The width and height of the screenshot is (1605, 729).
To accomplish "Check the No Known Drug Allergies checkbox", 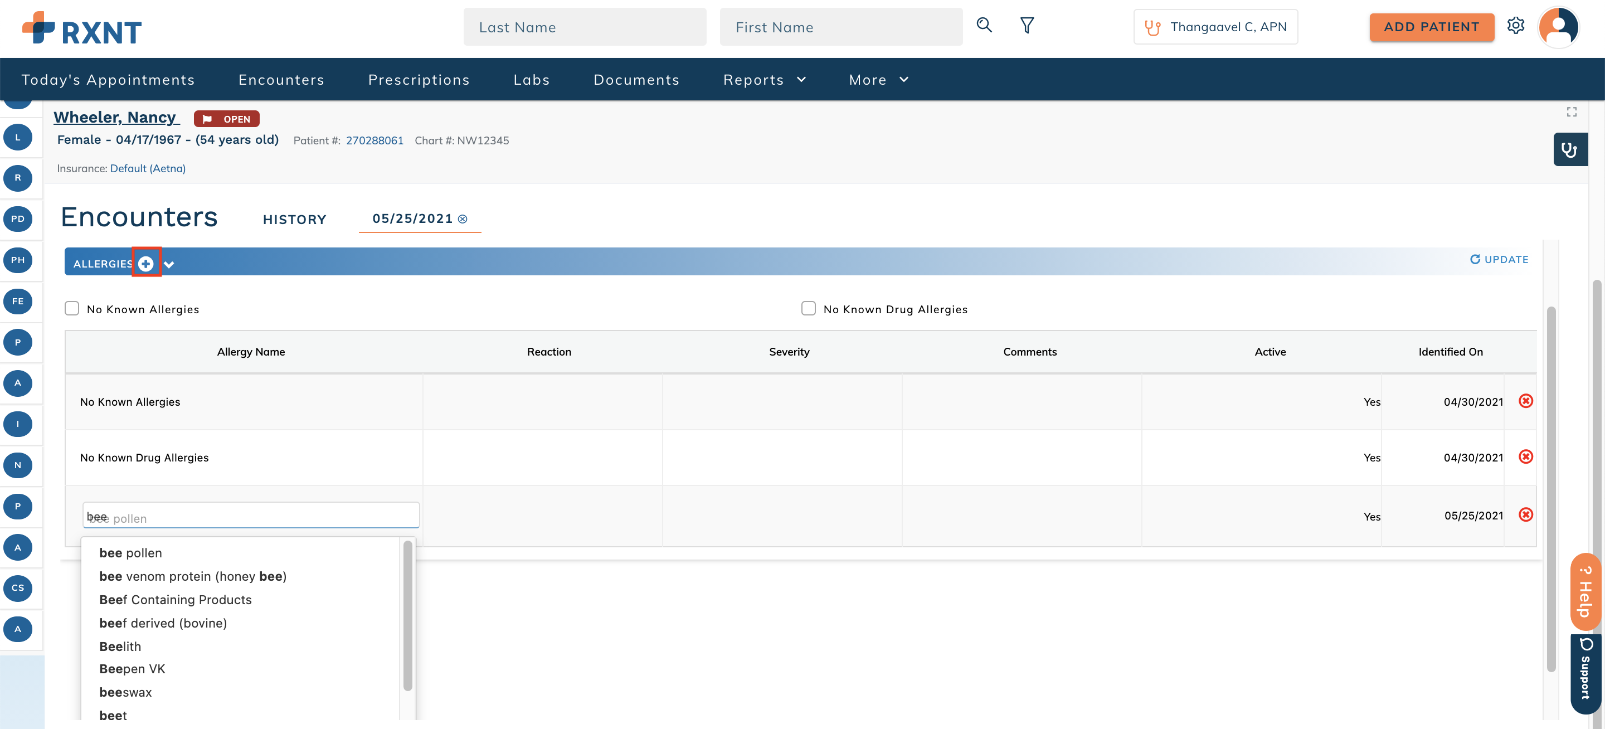I will (x=808, y=308).
